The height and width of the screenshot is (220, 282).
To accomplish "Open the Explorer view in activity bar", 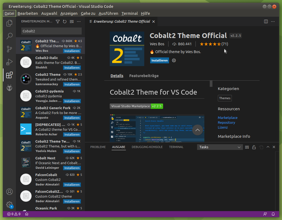I will pos(9,23).
